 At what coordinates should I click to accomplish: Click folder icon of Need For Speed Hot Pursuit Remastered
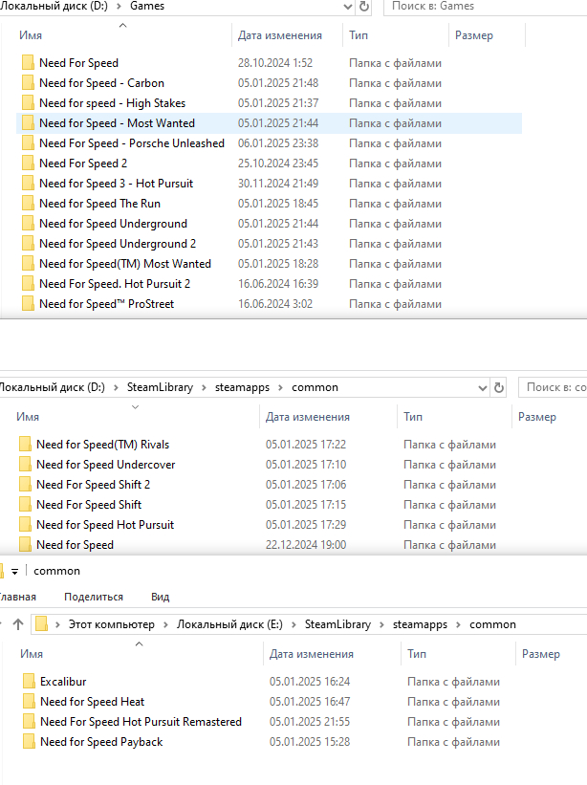click(29, 722)
